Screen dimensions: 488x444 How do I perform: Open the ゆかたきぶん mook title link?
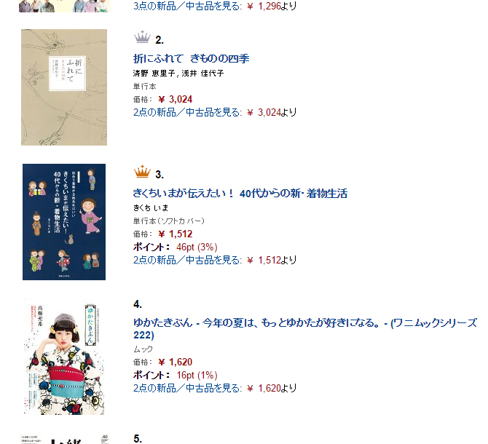(x=304, y=329)
